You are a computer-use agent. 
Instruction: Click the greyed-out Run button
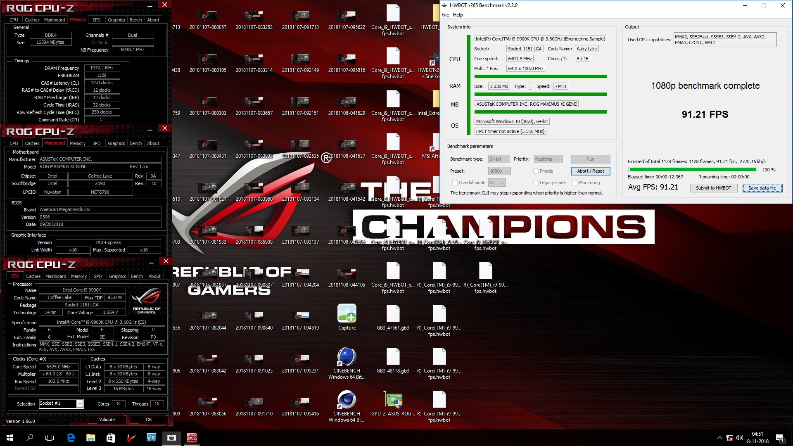[591, 159]
